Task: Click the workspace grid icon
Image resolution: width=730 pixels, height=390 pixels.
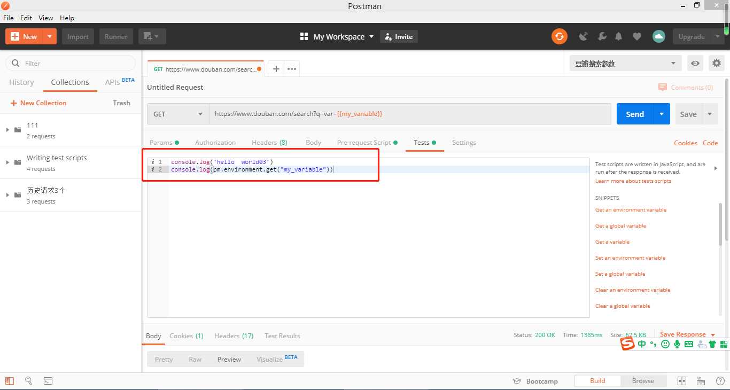Action: [x=304, y=36]
